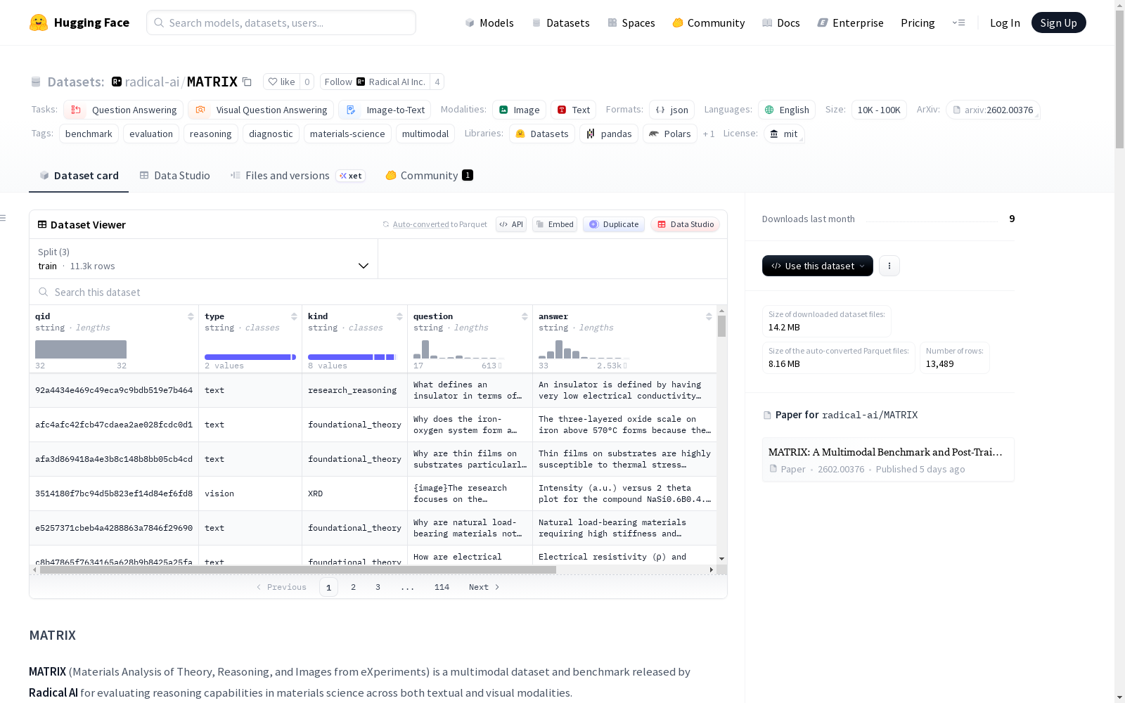The height and width of the screenshot is (703, 1125).
Task: Sort the answer column
Action: [709, 316]
